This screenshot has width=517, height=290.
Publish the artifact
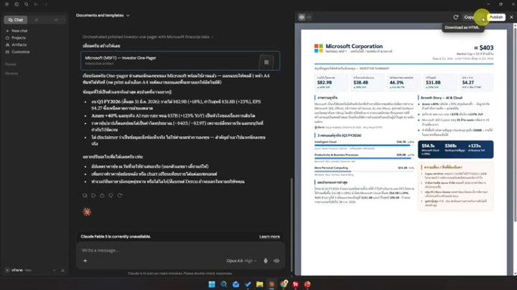496,17
